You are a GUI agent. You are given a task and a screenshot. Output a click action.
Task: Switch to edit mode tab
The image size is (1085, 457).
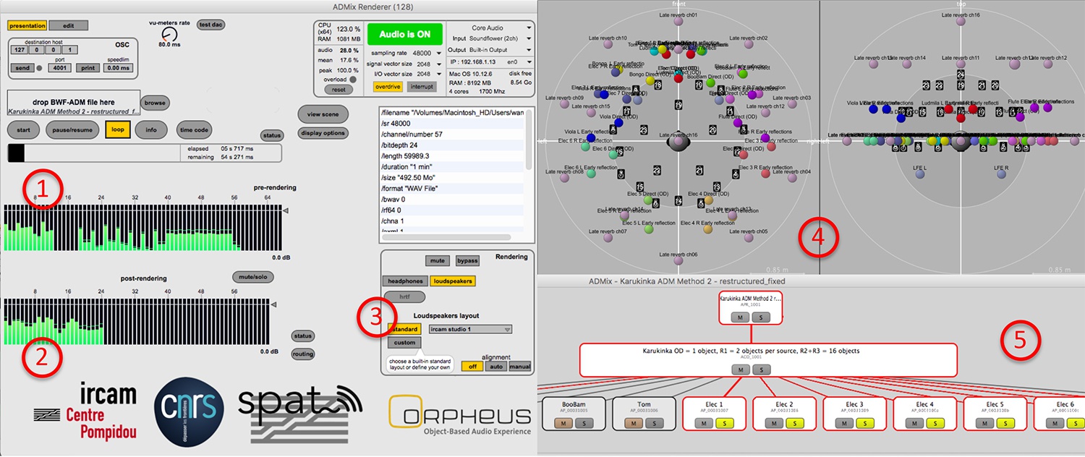(x=69, y=25)
